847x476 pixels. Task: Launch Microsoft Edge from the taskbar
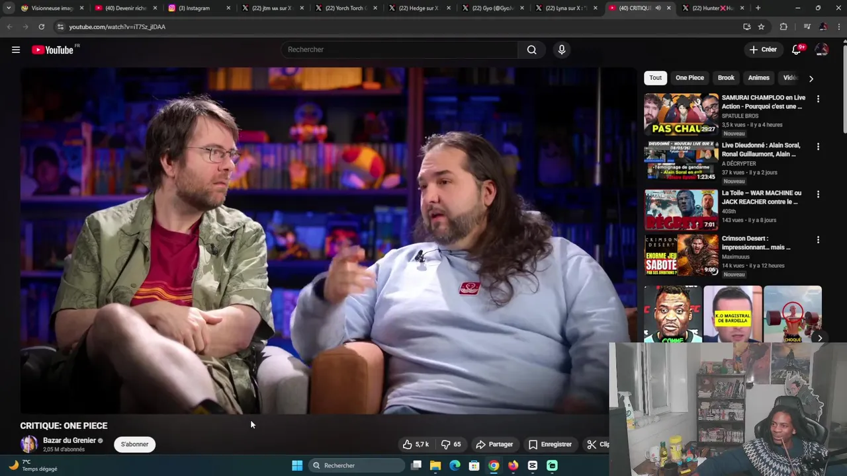point(455,465)
